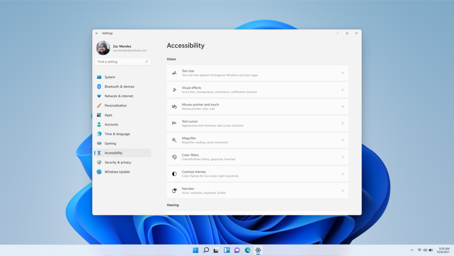Open the taskbar clock and date
This screenshot has height=256, width=454.
tap(443, 250)
